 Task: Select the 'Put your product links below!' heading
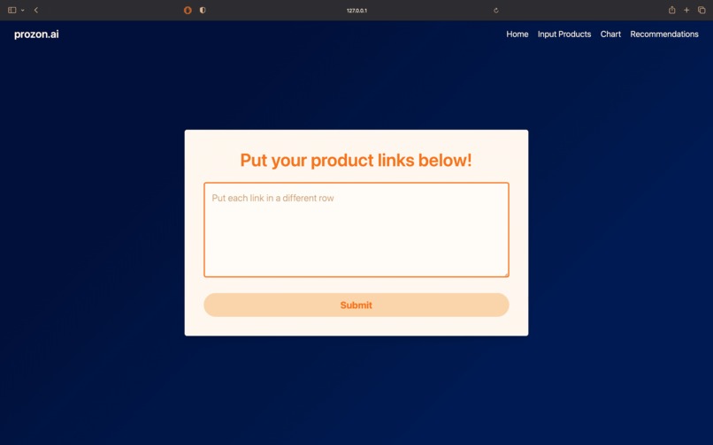(x=356, y=161)
